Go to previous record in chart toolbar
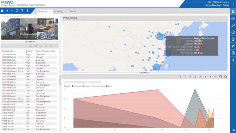 [206, 77]
